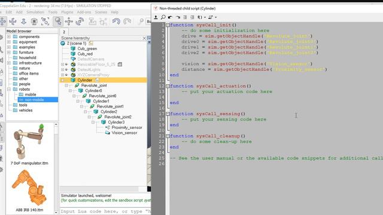Image resolution: width=383 pixels, height=215 pixels.
Task: Expand the components folder in Model browser
Action: tap(9, 37)
